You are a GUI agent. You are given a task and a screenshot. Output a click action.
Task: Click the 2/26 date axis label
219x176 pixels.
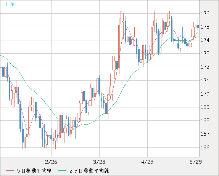click(x=51, y=162)
